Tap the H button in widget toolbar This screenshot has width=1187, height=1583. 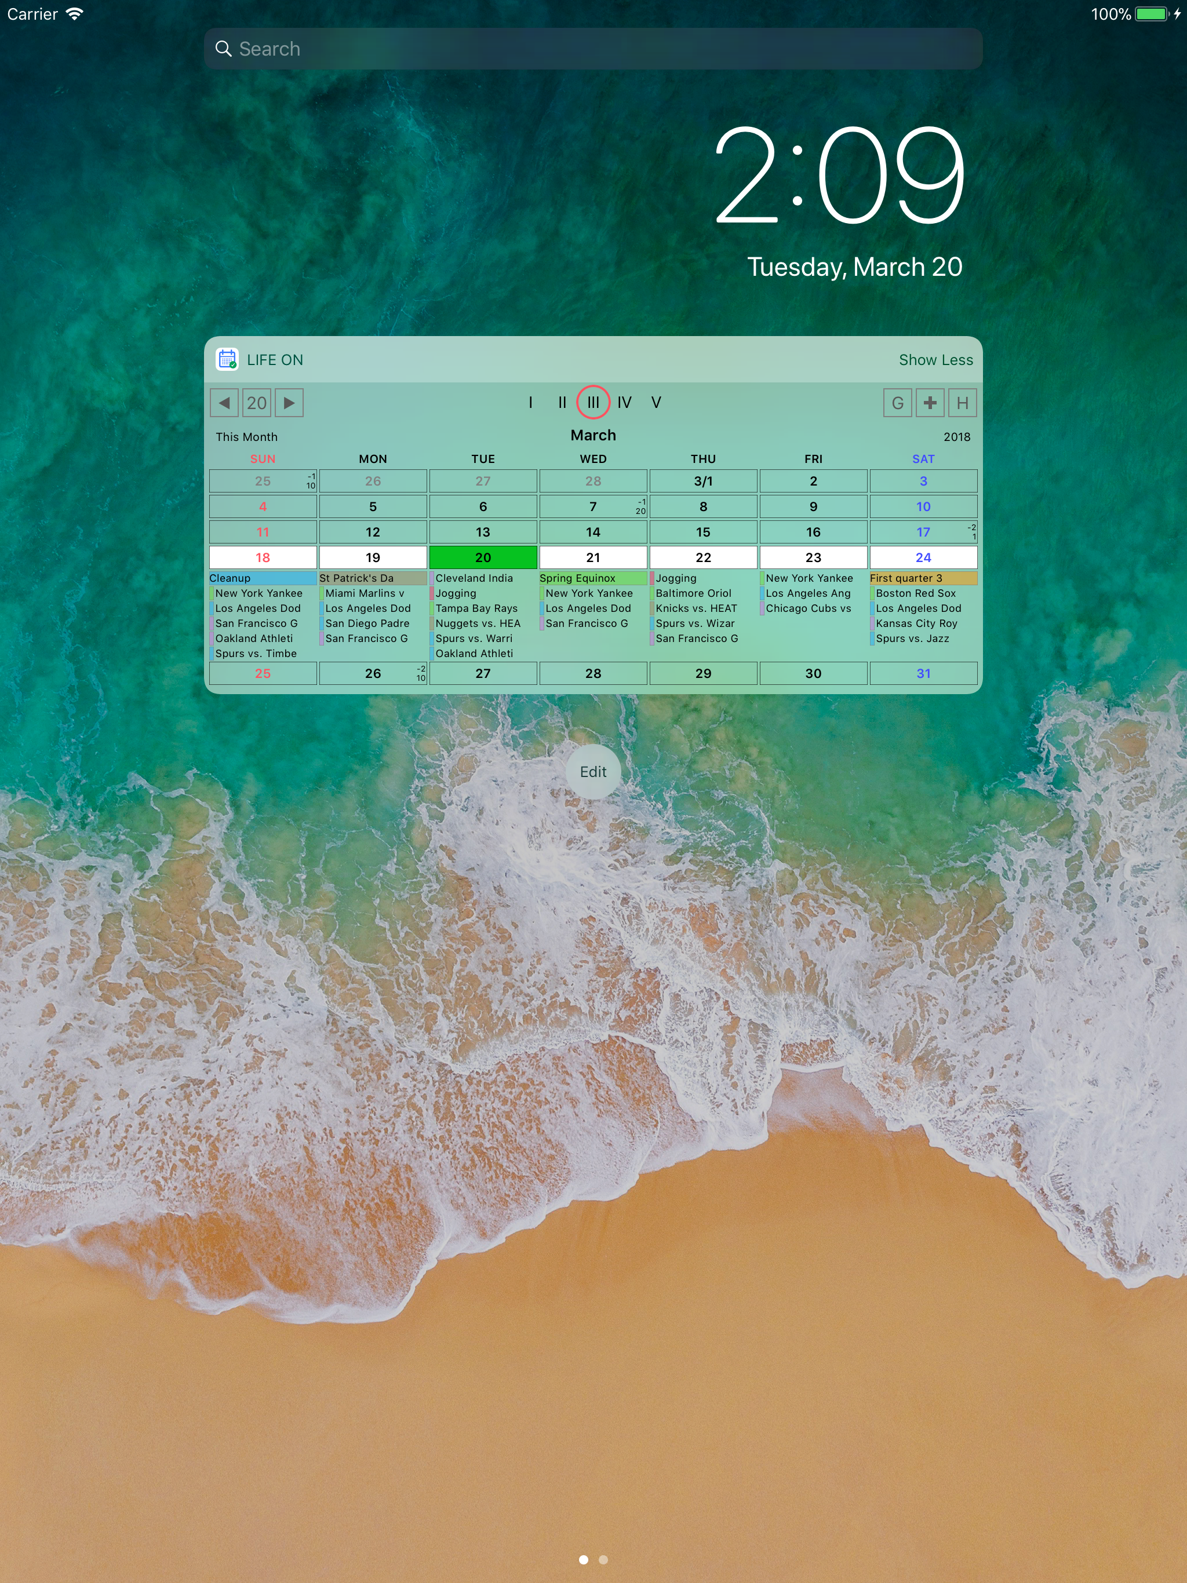[x=962, y=403]
